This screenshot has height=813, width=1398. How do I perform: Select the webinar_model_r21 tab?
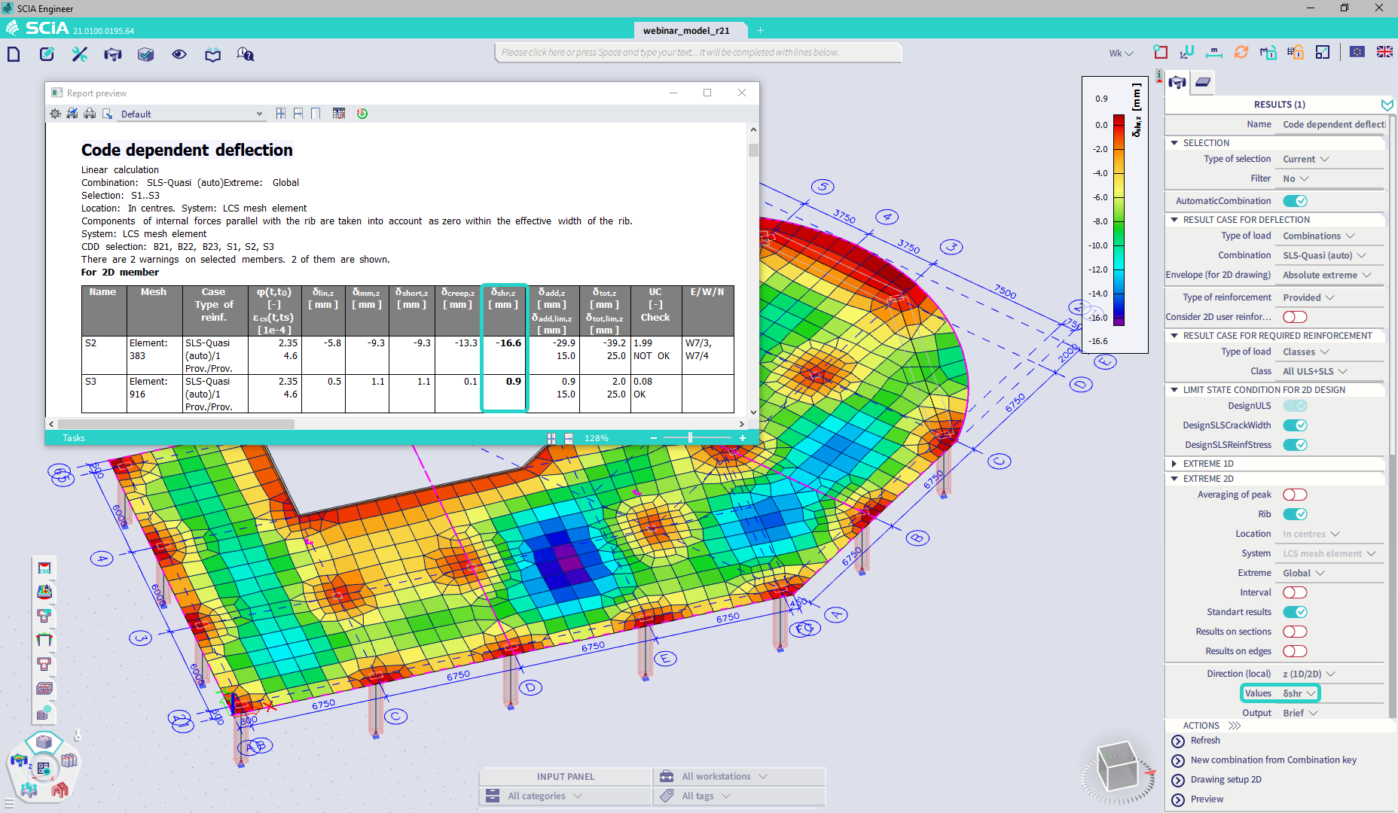pyautogui.click(x=688, y=30)
